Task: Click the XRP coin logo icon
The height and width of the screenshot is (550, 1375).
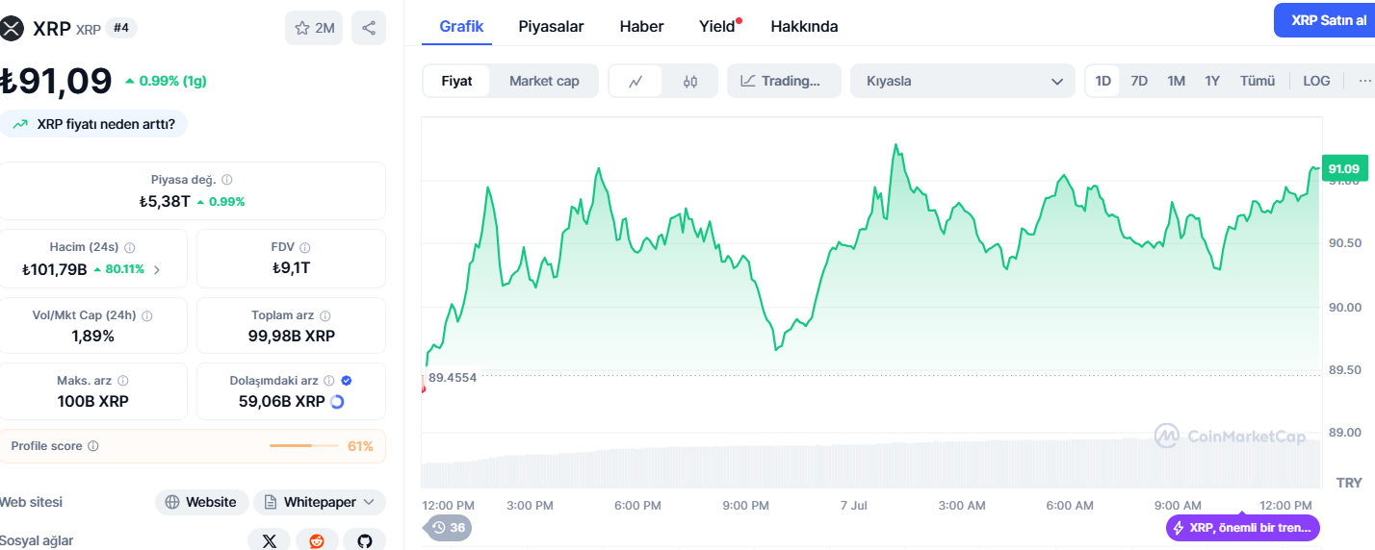Action: [x=11, y=28]
